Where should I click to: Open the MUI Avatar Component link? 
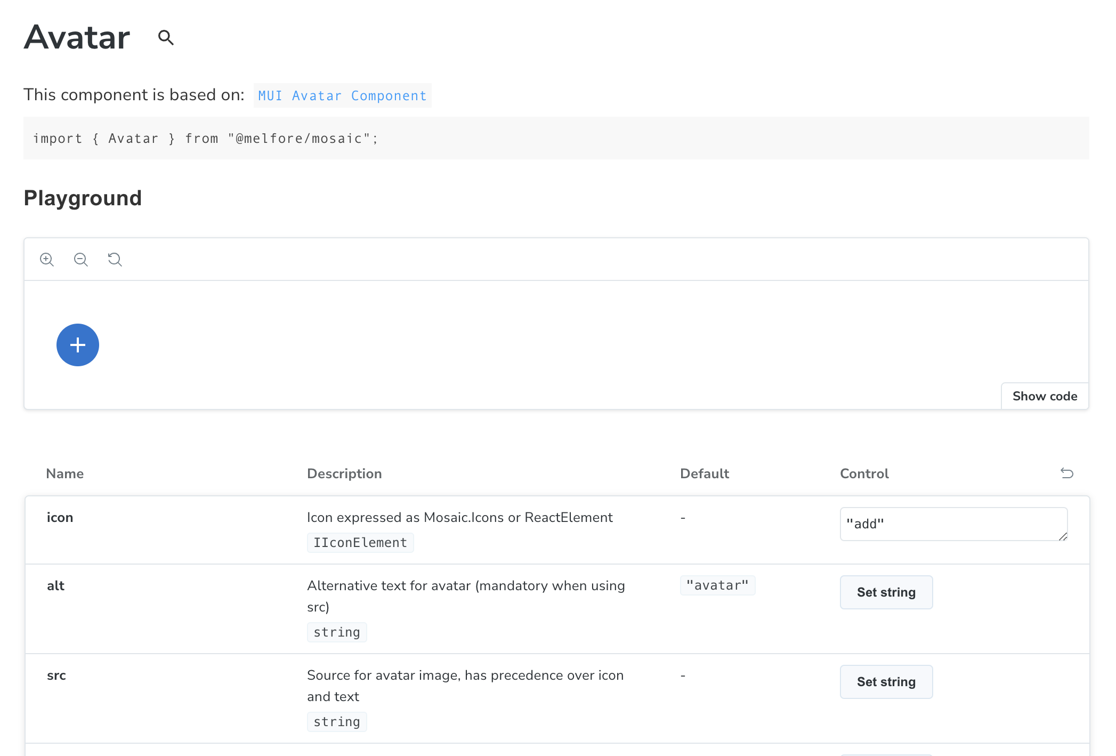tap(342, 96)
